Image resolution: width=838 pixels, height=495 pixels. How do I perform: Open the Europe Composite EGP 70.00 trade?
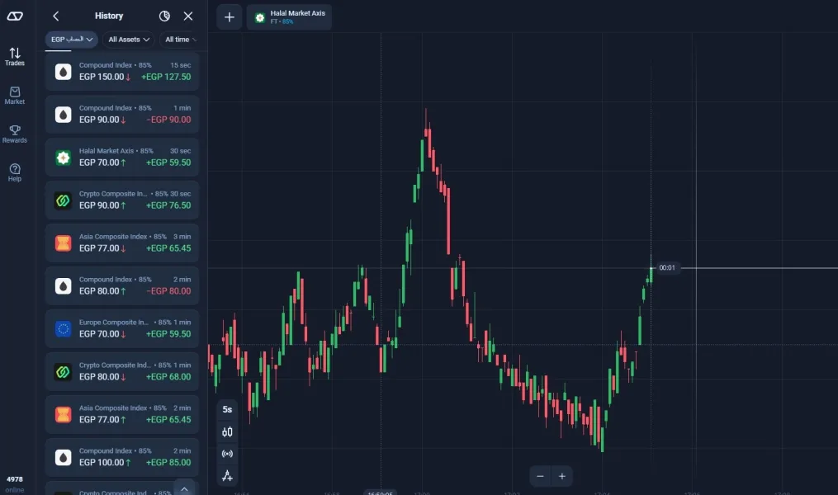(x=122, y=328)
